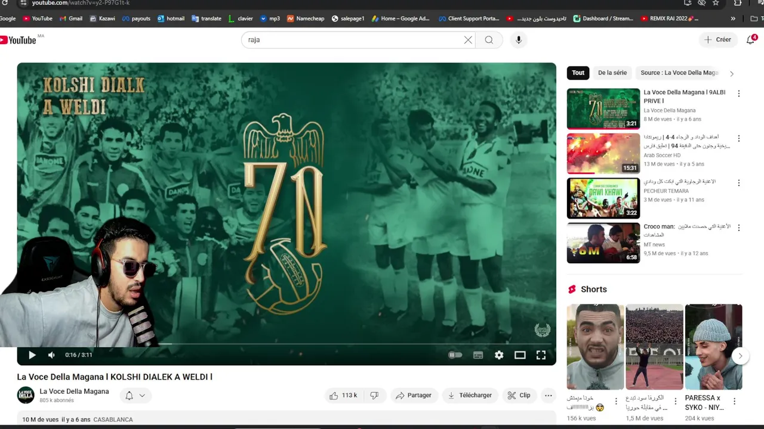Open subtitles/captions in the player
The image size is (764, 429).
coord(478,355)
